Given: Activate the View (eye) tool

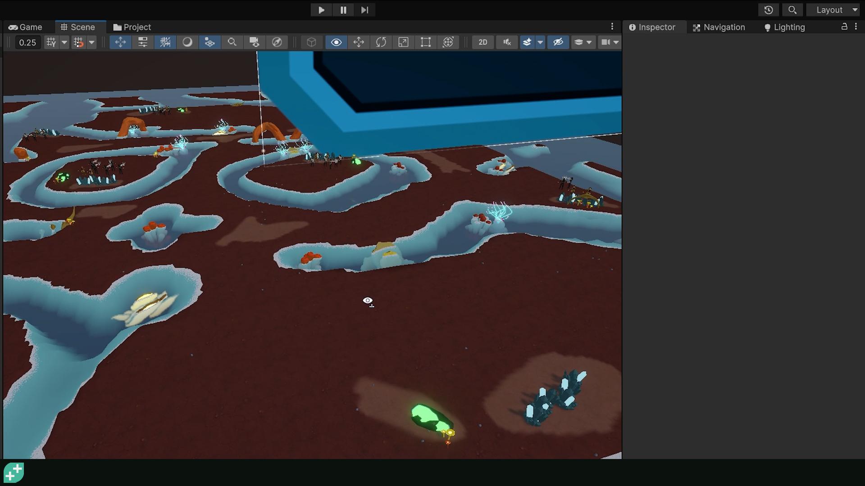Looking at the screenshot, I should tap(336, 42).
